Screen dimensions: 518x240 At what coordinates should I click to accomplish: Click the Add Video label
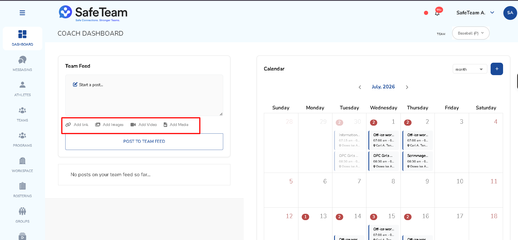coord(148,125)
